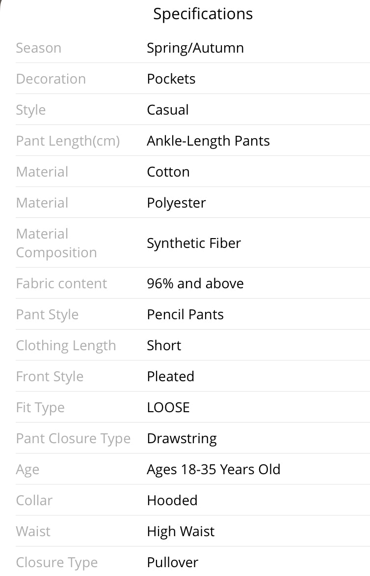Viewport: 370px width, 576px height.
Task: Tap the Pant Length(cm) label
Action: pos(68,141)
